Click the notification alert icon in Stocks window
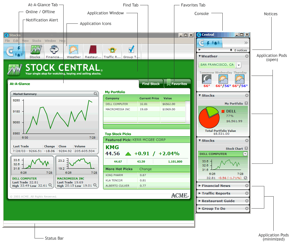 tap(19, 54)
